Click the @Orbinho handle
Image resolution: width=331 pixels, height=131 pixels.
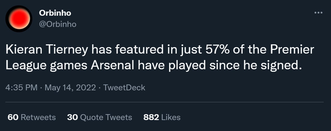click(x=58, y=24)
